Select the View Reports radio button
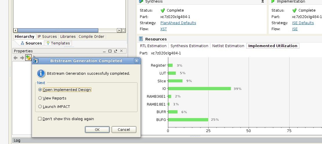This screenshot has height=144, width=322. (40, 98)
